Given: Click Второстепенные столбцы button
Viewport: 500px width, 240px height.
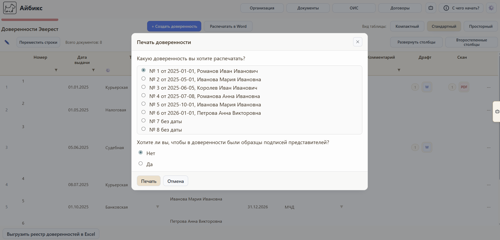Looking at the screenshot, I should coord(472,42).
